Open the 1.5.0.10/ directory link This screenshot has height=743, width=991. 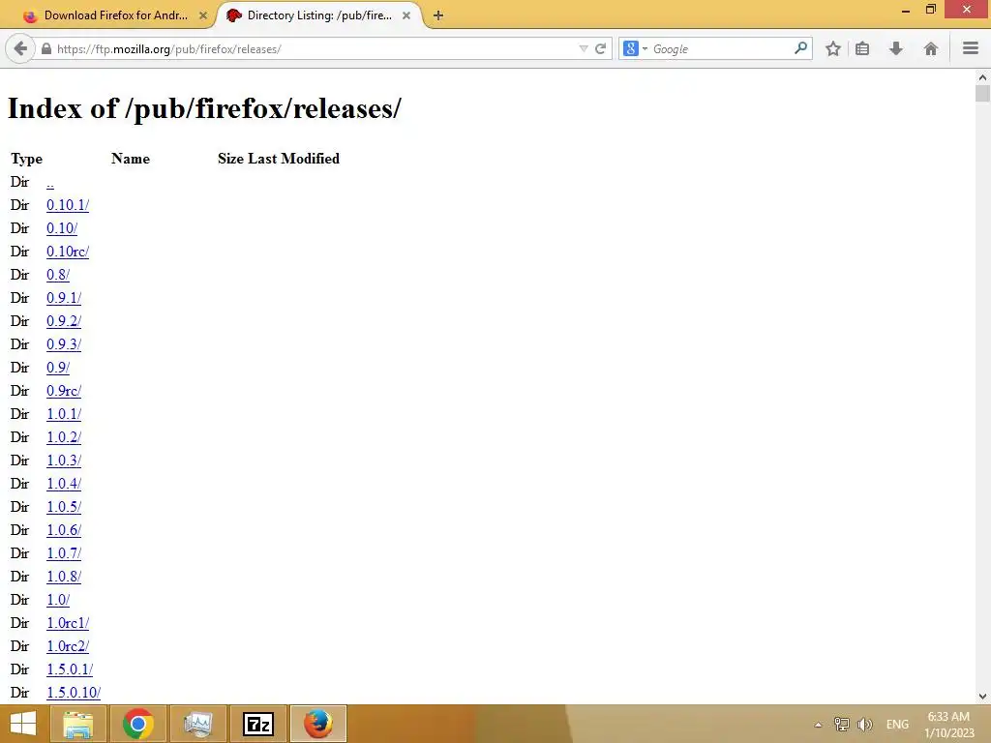pos(74,693)
